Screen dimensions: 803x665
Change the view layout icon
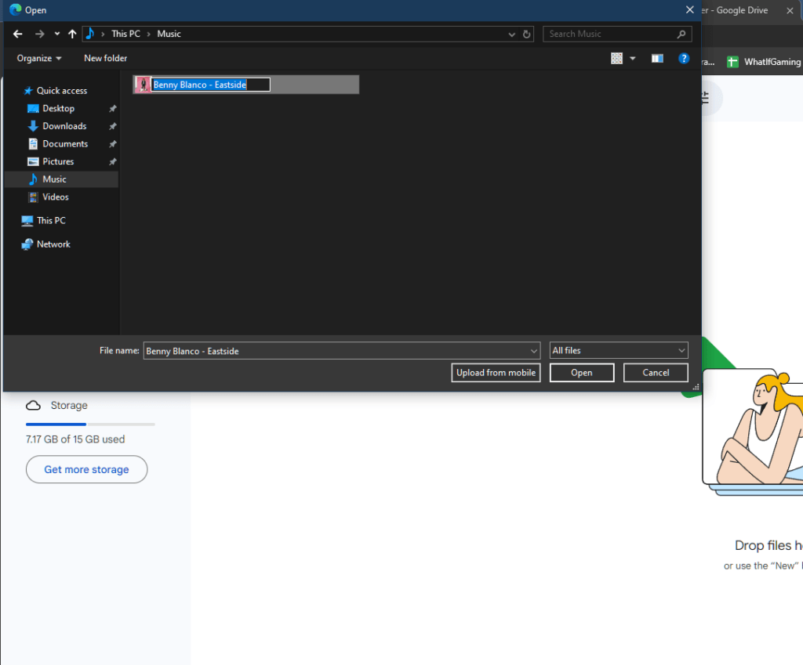click(x=616, y=58)
